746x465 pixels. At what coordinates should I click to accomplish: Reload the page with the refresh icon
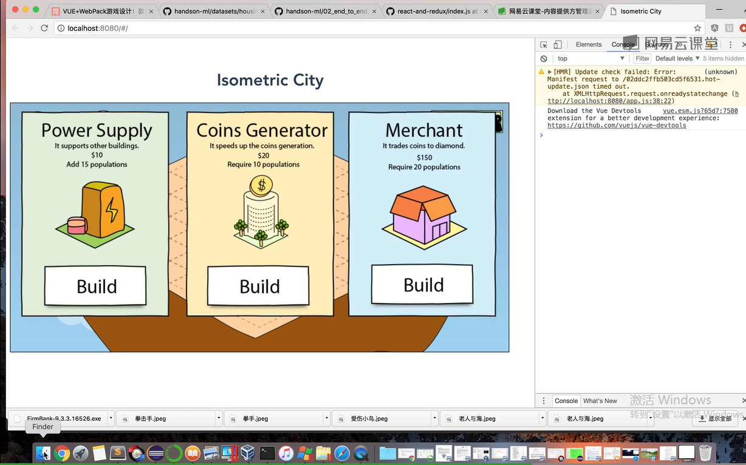click(44, 28)
